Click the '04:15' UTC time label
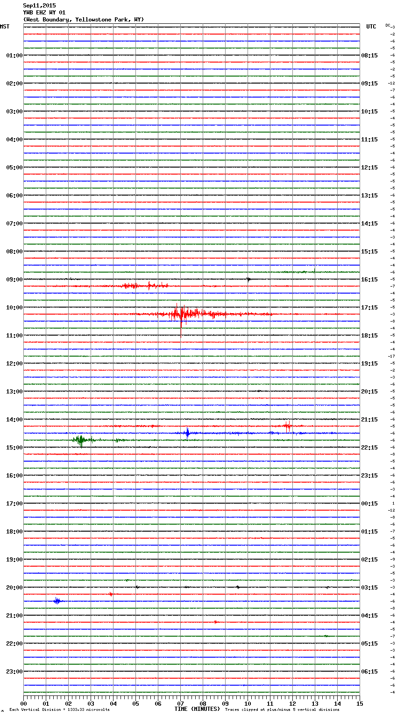Viewport: 397px width, 716px height. click(369, 616)
